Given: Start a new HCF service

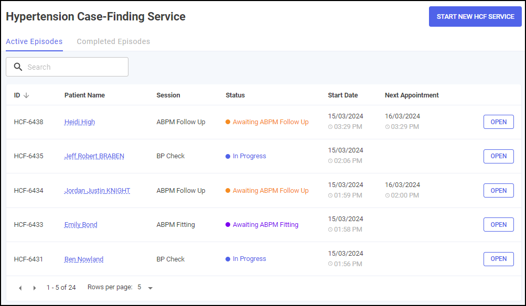Looking at the screenshot, I should pos(475,16).
